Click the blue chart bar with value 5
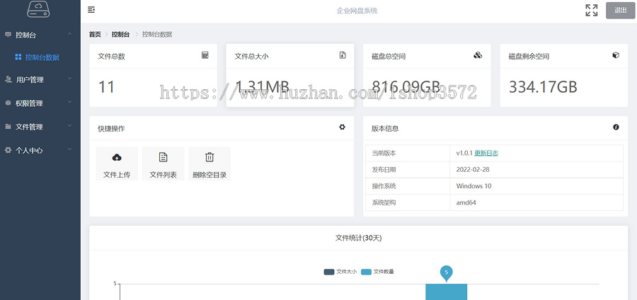Viewport: 637px width, 300px height. click(x=446, y=292)
